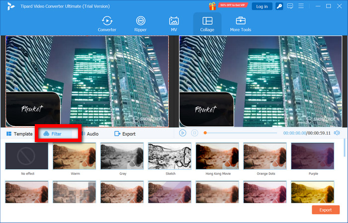The width and height of the screenshot is (348, 223).
Task: Play the collage preview
Action: coord(182,133)
